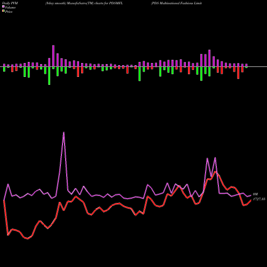This screenshot has height=267, width=267.
Task: Click the highest peak of the magenta volume line
Action: (64, 132)
